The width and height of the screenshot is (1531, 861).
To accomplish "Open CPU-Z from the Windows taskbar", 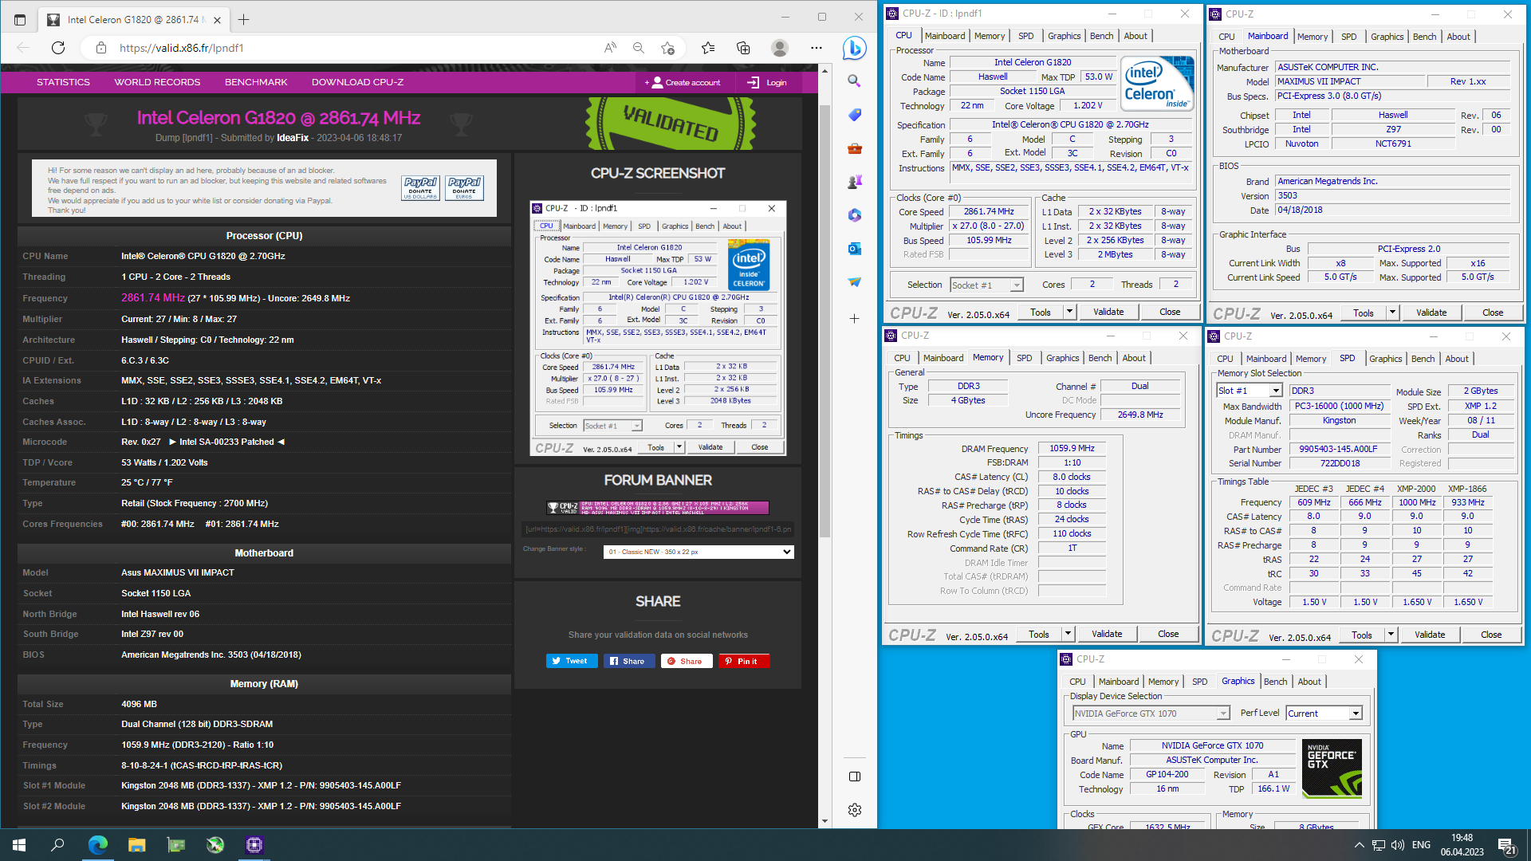I will 254,845.
